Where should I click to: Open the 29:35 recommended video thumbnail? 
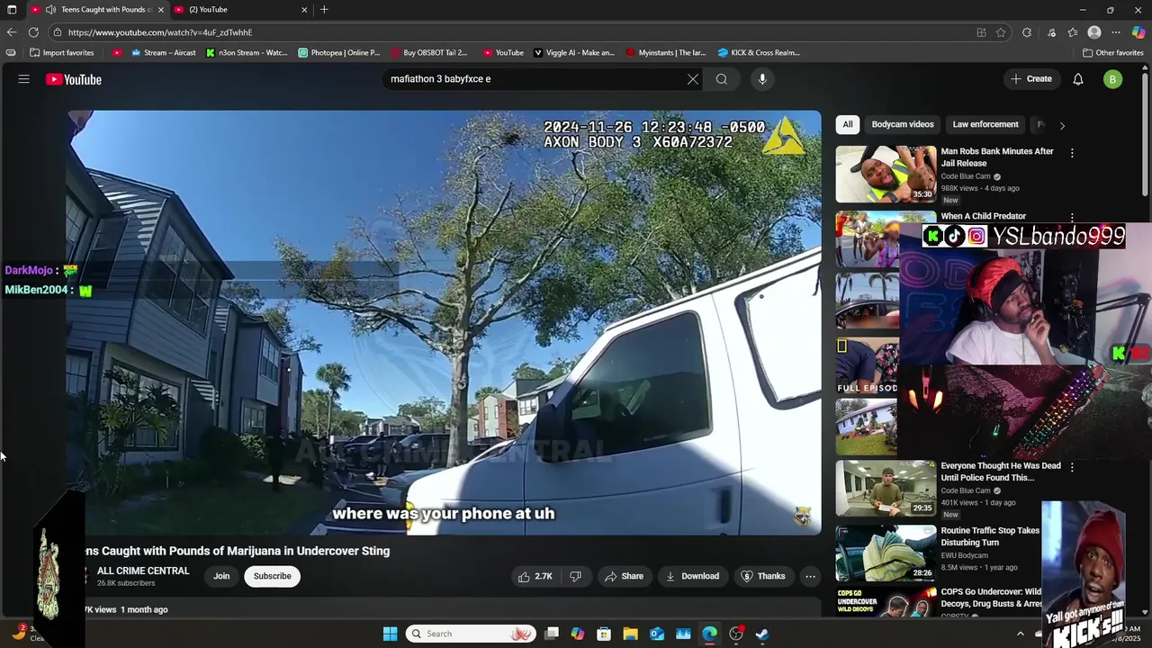coord(886,488)
